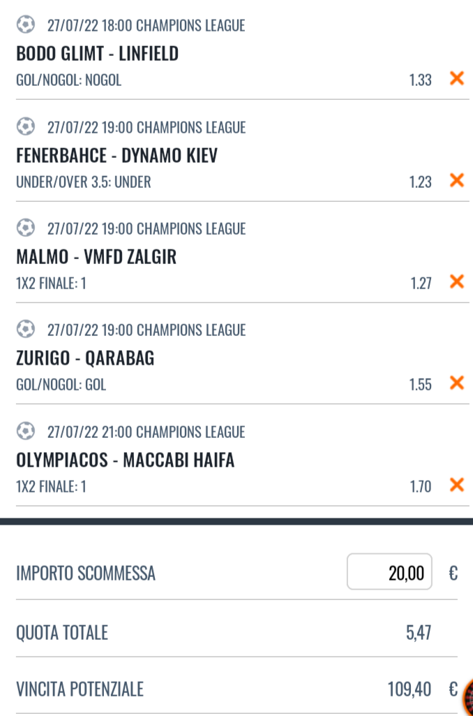Image resolution: width=473 pixels, height=716 pixels.
Task: Click the football icon for the Malmo match
Action: click(26, 228)
